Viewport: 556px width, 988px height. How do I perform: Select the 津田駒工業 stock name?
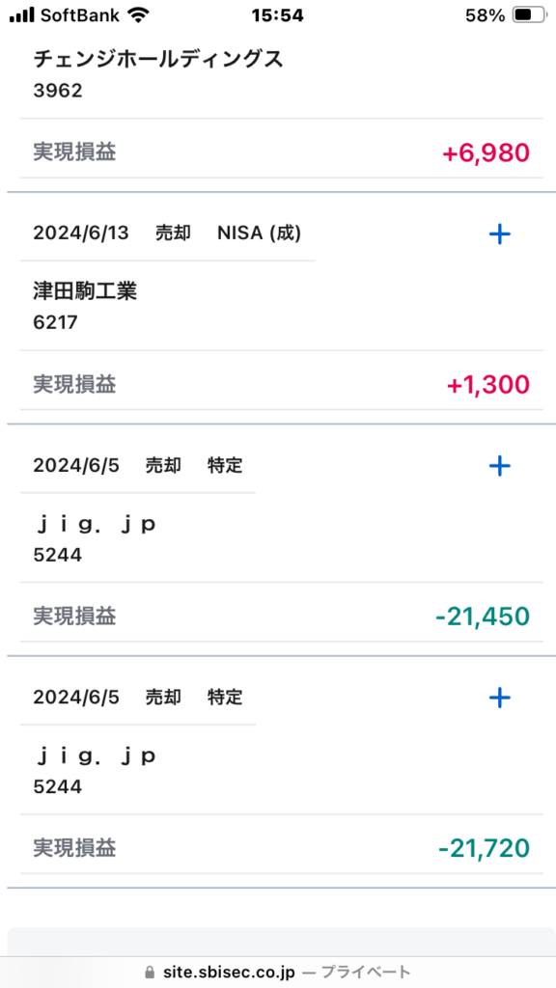tap(85, 291)
